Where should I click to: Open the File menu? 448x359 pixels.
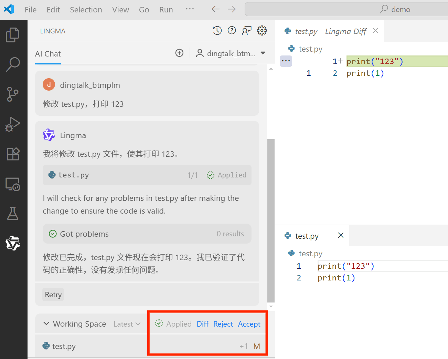coord(31,10)
